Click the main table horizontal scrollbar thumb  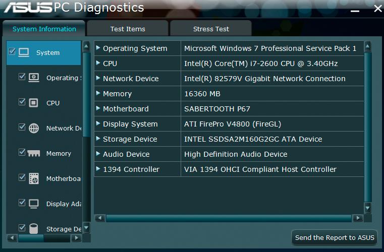coord(229,218)
